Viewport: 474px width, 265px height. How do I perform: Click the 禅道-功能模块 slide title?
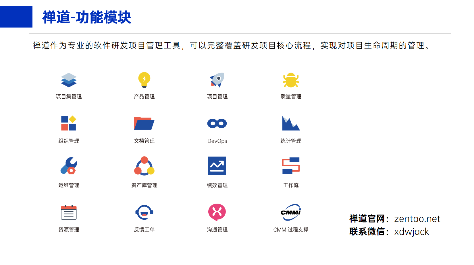click(87, 18)
